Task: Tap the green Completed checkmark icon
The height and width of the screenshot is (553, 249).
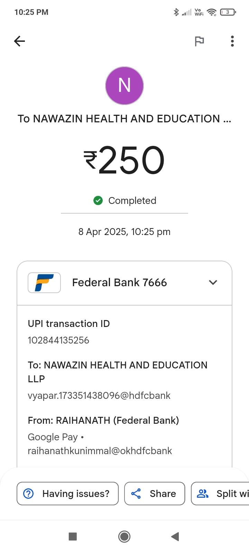Action: (x=98, y=200)
